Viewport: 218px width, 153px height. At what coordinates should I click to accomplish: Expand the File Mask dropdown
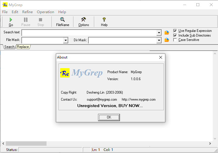point(66,40)
